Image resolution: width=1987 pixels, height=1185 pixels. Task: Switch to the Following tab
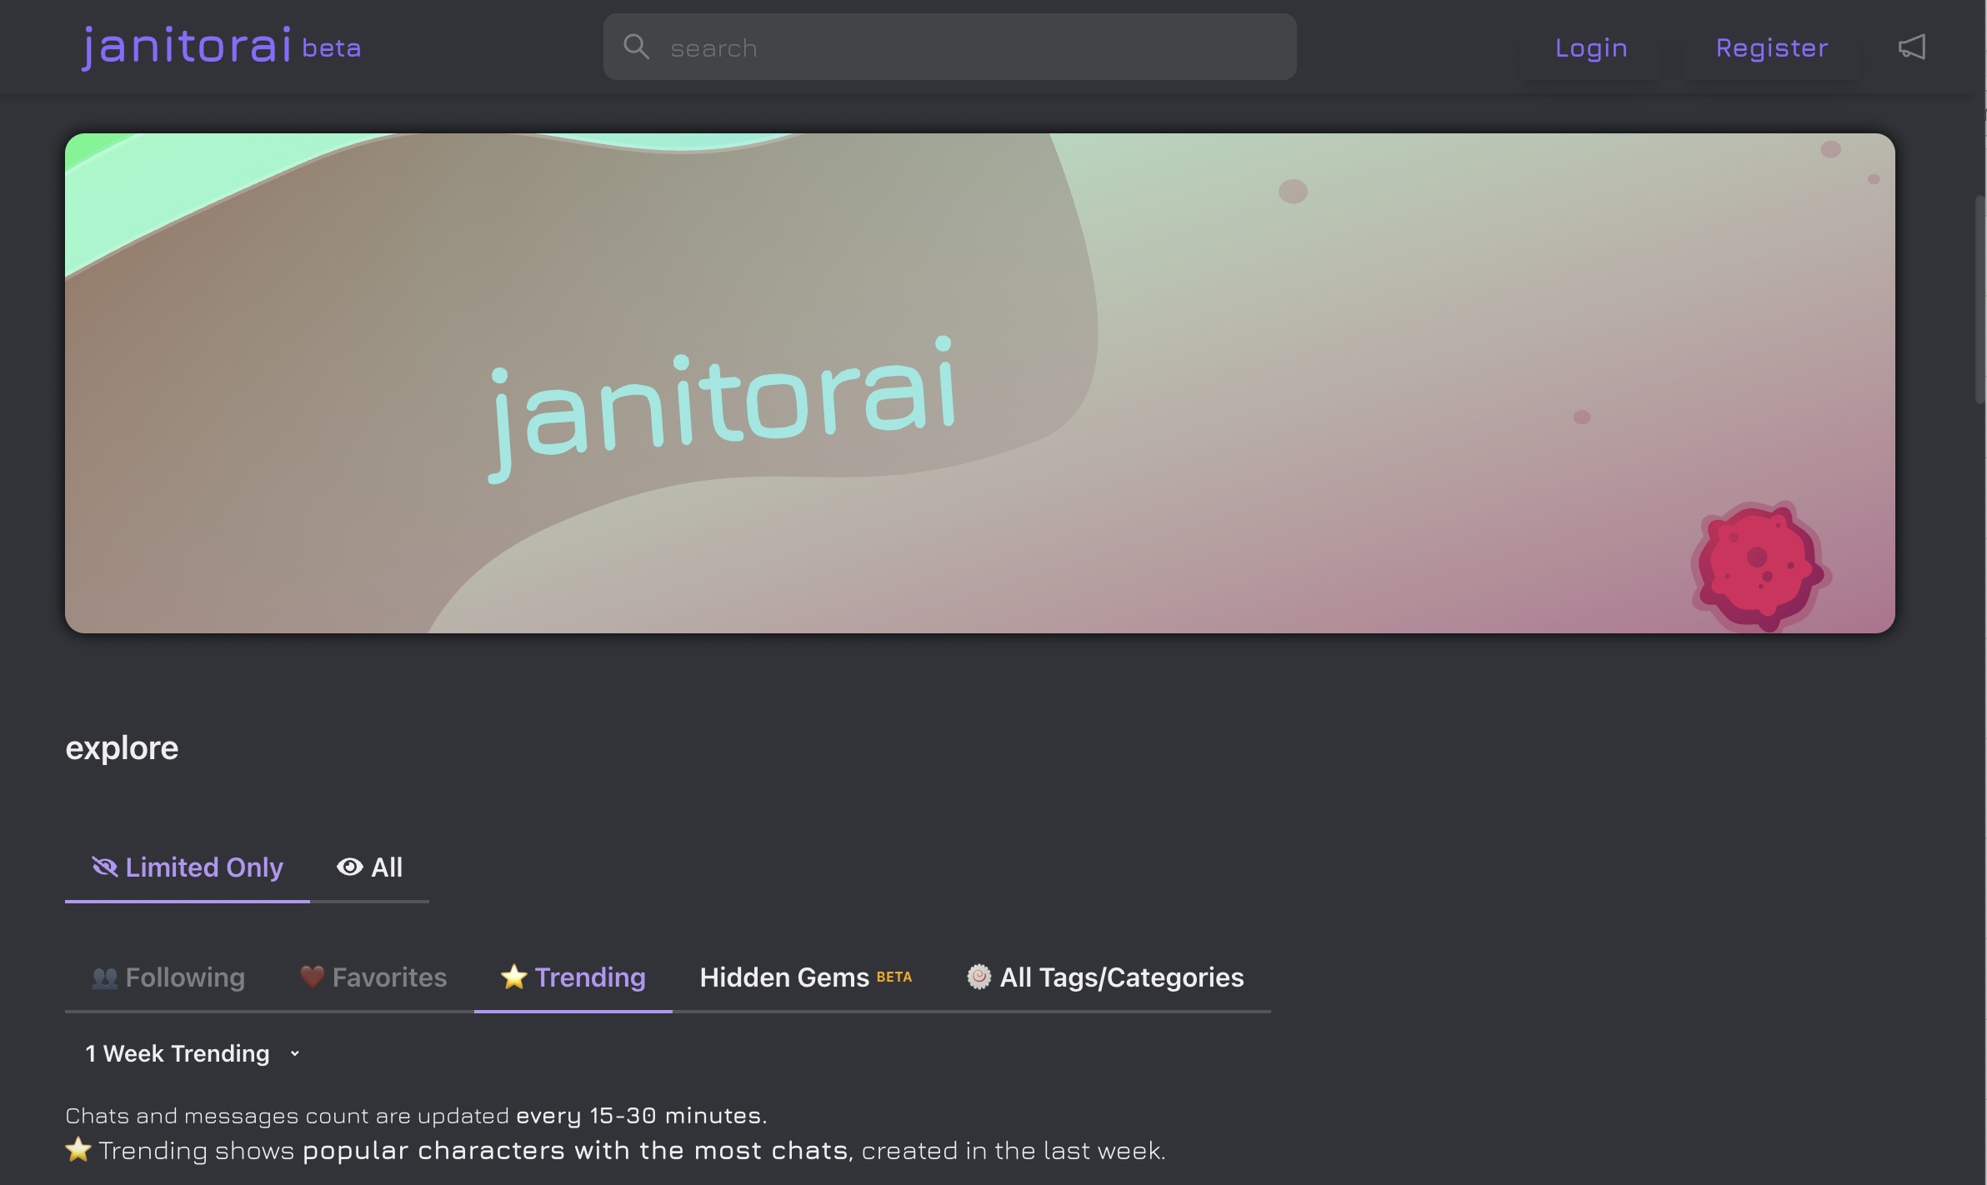[168, 977]
